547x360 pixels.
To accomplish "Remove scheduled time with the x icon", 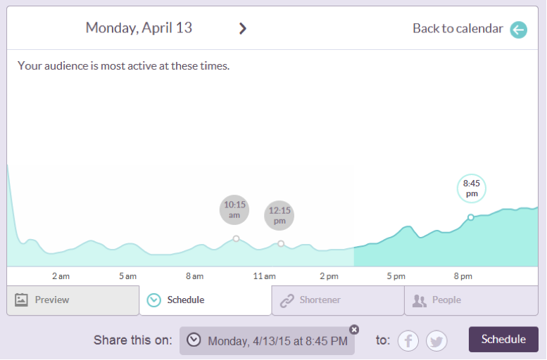I will pos(354,329).
